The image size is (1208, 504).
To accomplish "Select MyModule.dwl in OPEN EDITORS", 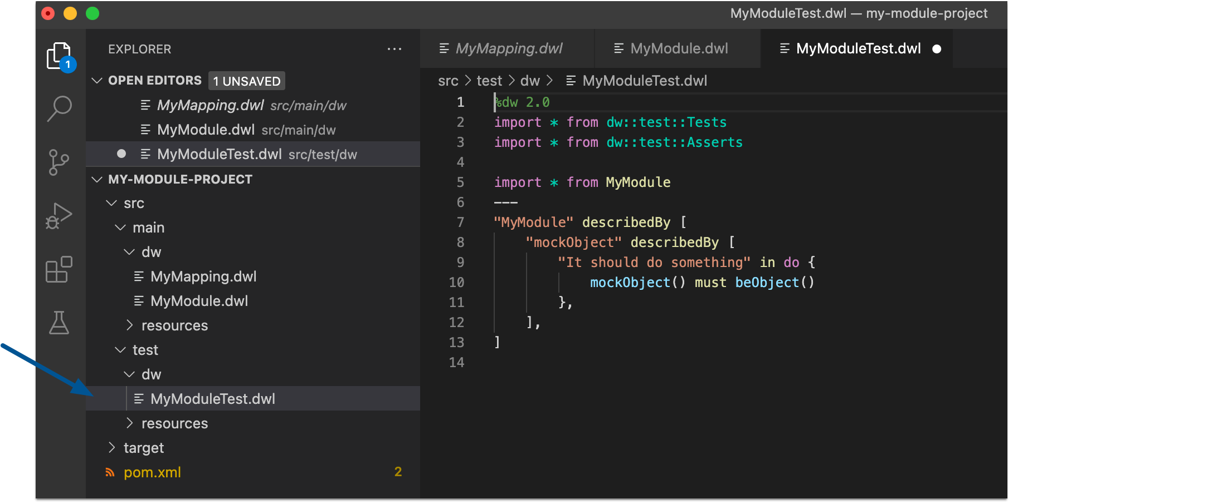I will coord(207,130).
